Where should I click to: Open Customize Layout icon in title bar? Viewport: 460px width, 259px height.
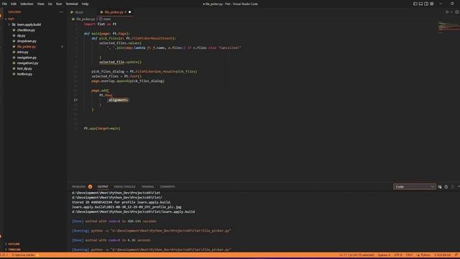tap(432, 4)
